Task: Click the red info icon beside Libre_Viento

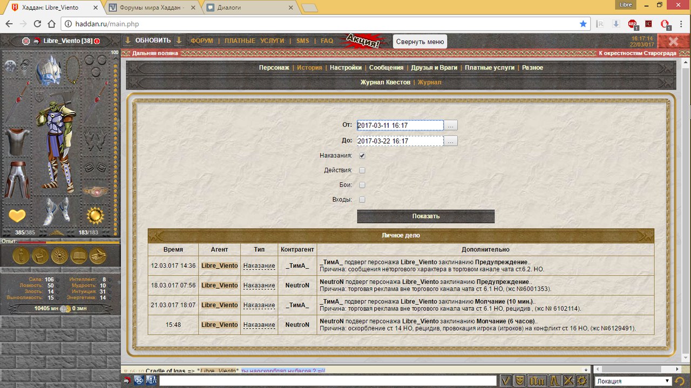Action: [97, 41]
